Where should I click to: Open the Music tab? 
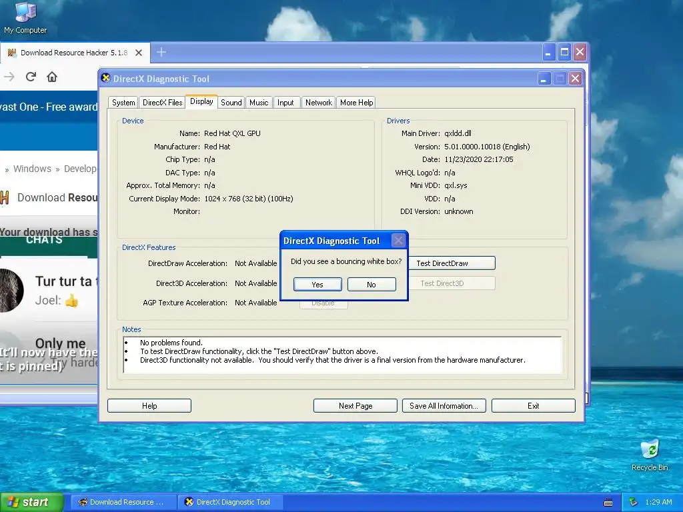coord(259,102)
